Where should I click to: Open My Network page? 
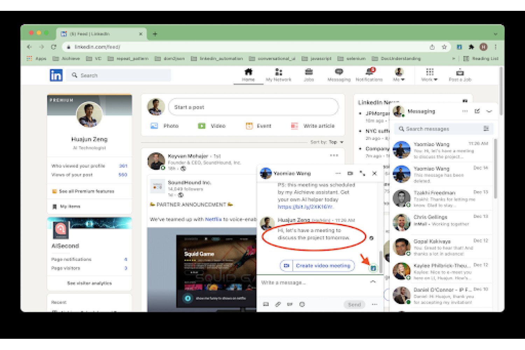(278, 75)
